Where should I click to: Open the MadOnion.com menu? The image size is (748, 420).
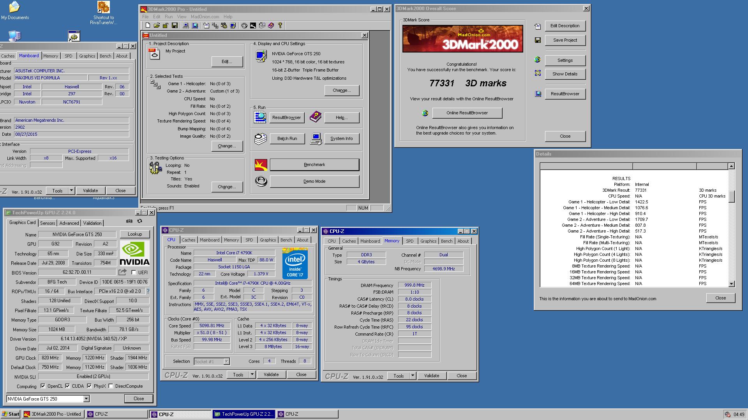coord(205,17)
